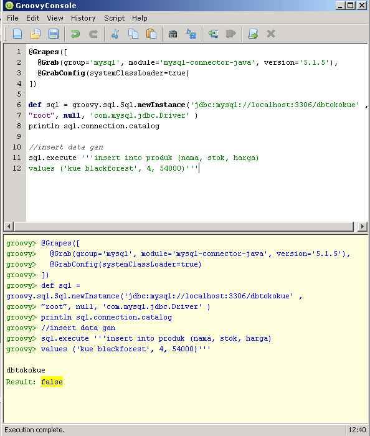This screenshot has width=370, height=436.
Task: Open Find with the binoculars icon
Action: click(173, 34)
